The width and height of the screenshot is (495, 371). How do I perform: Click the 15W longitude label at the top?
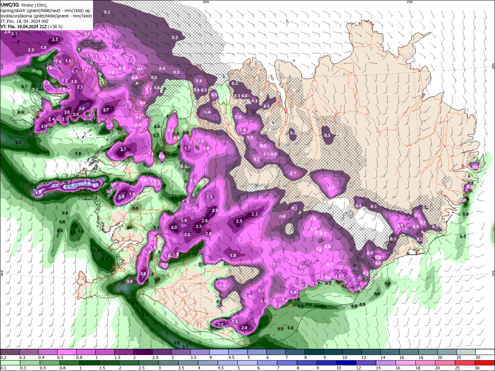409,2
